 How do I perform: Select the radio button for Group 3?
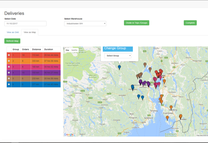[x=9, y=67]
